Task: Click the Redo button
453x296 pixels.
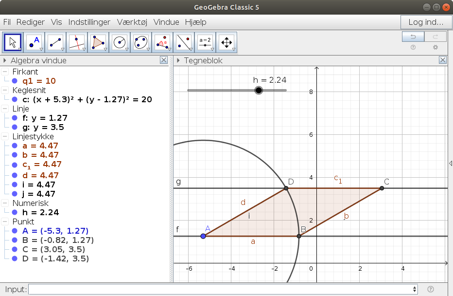Action: [435, 37]
